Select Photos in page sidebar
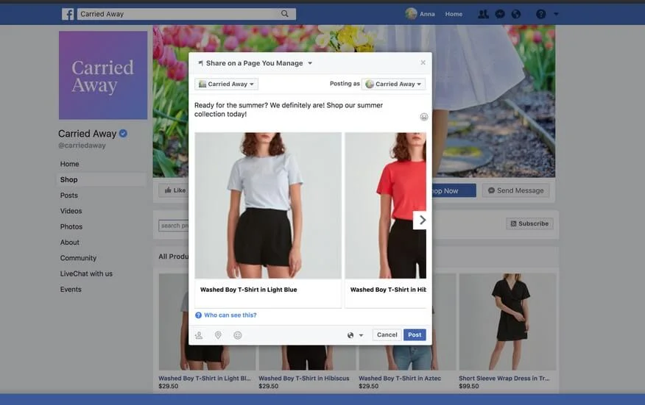The width and height of the screenshot is (645, 405). tap(71, 226)
